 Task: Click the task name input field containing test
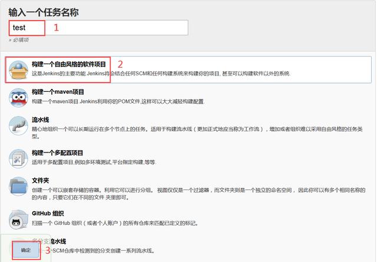click(x=98, y=28)
